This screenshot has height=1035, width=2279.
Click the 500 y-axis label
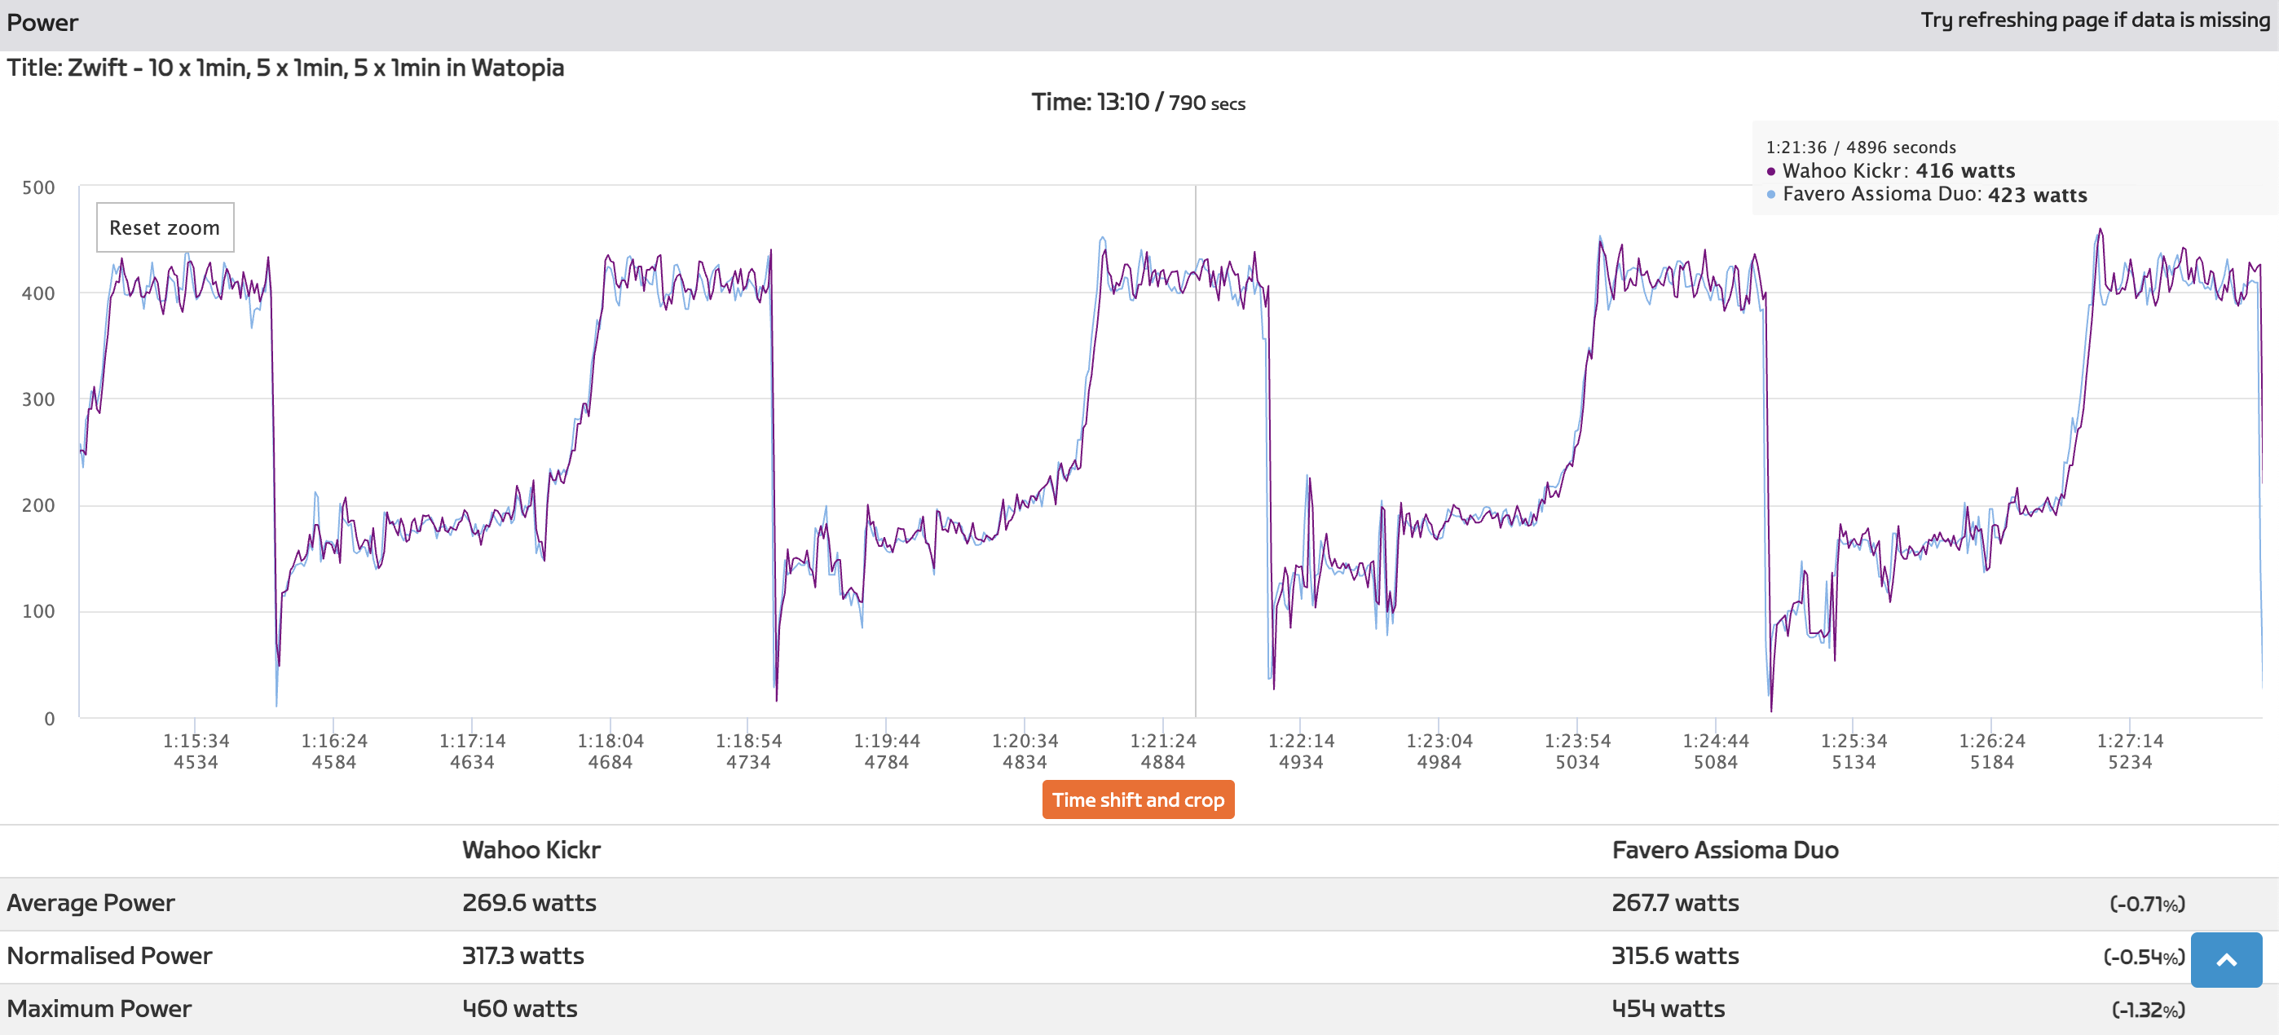pyautogui.click(x=38, y=187)
